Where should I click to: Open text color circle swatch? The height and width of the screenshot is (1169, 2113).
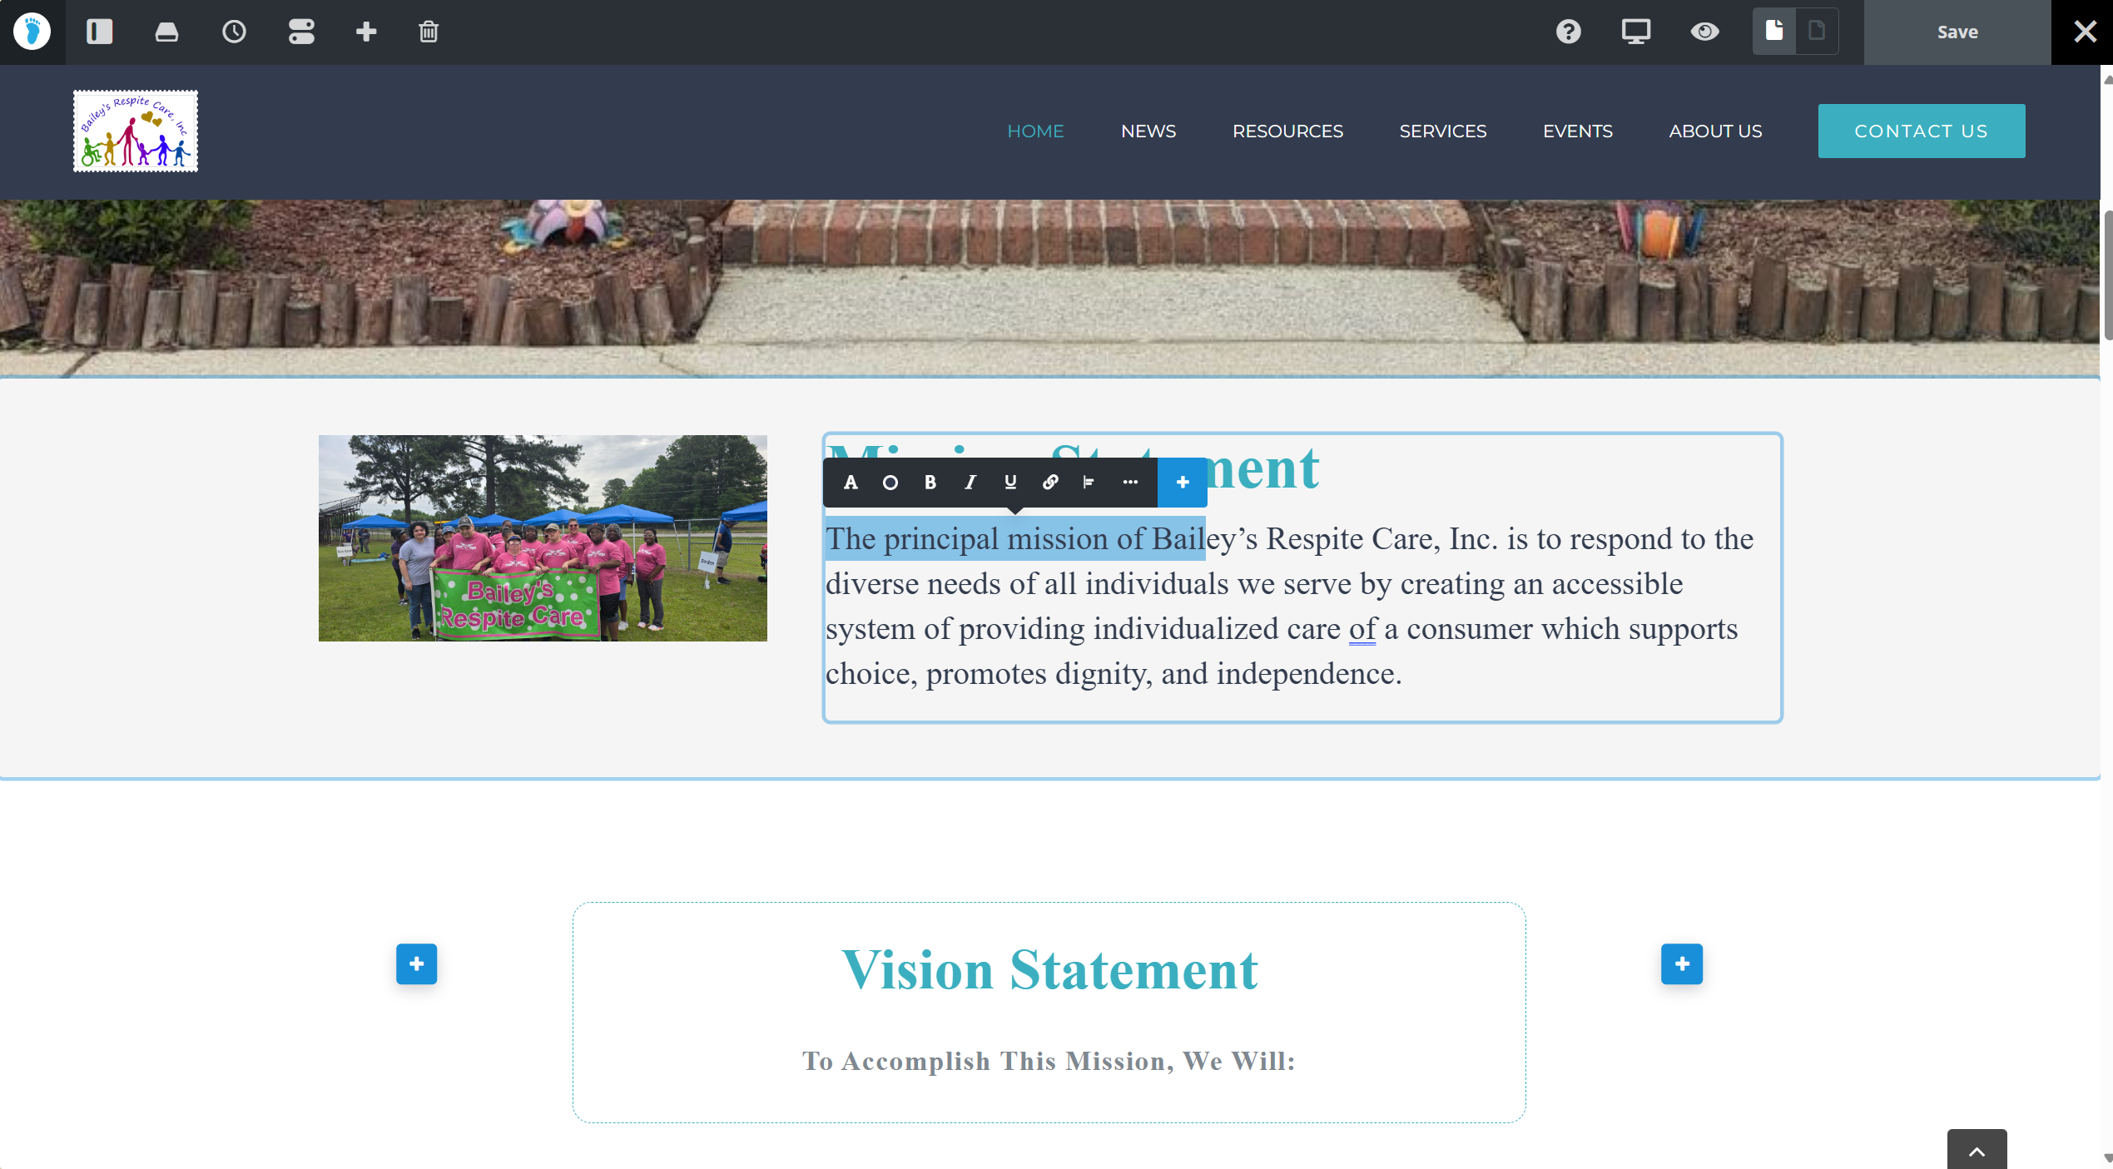(x=890, y=482)
